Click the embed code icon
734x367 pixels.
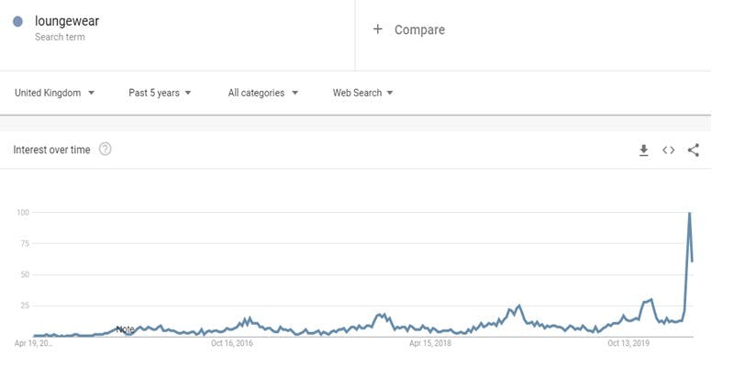[x=668, y=150]
